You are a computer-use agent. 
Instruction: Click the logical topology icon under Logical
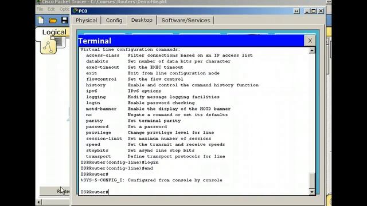point(48,47)
